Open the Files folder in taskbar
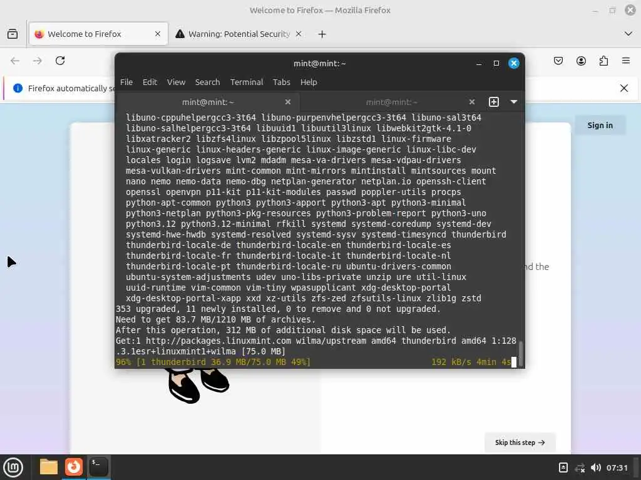This screenshot has width=641, height=480. [x=49, y=466]
